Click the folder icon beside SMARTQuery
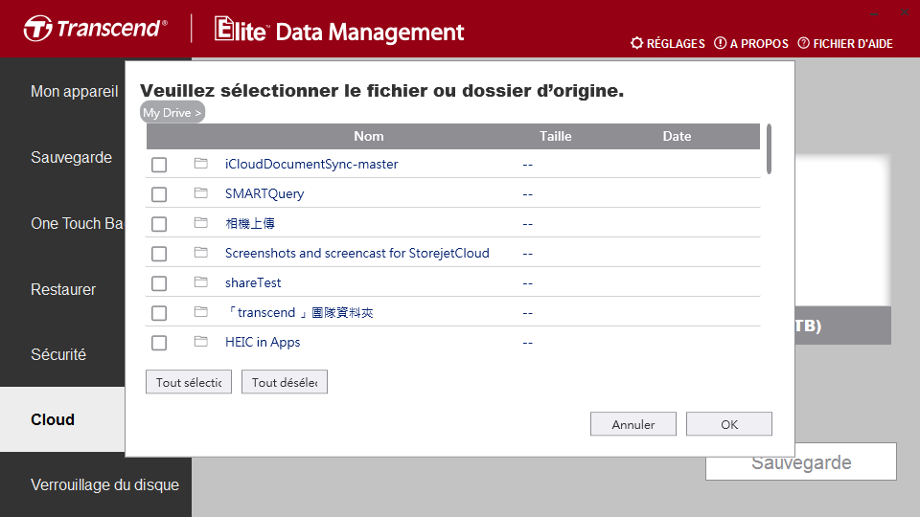Screen dimensions: 920x517 pyautogui.click(x=200, y=192)
